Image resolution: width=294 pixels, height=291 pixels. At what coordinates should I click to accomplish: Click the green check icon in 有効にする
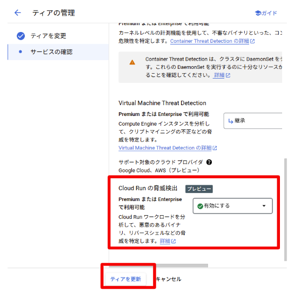(201, 206)
